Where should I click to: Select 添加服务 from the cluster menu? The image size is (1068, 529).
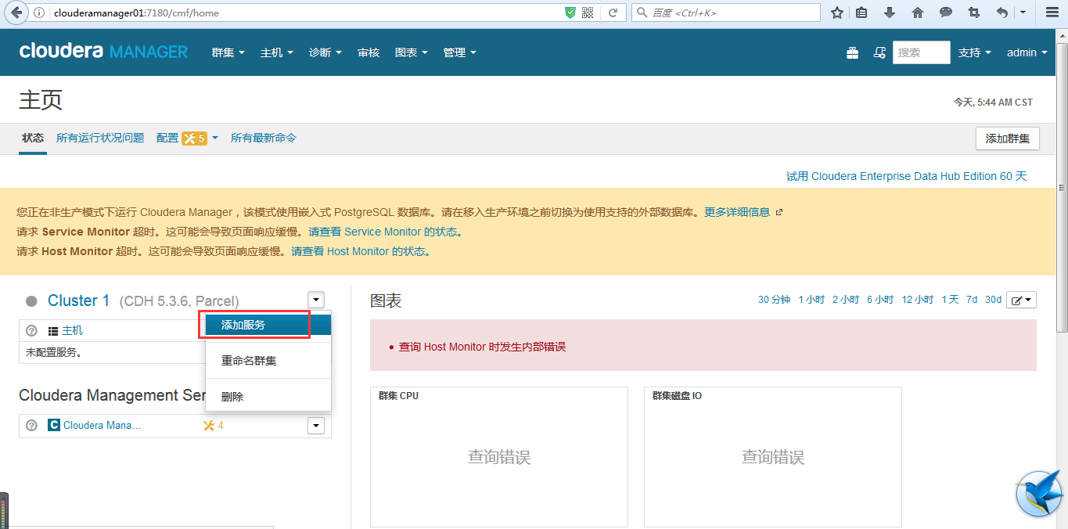point(268,325)
